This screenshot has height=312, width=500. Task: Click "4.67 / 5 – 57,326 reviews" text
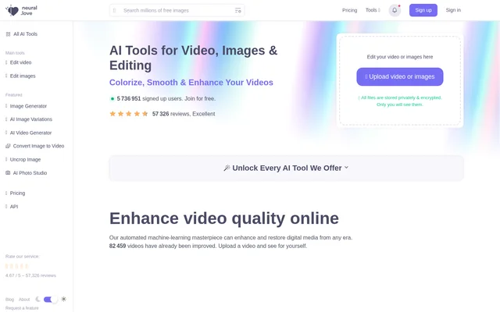point(30,275)
